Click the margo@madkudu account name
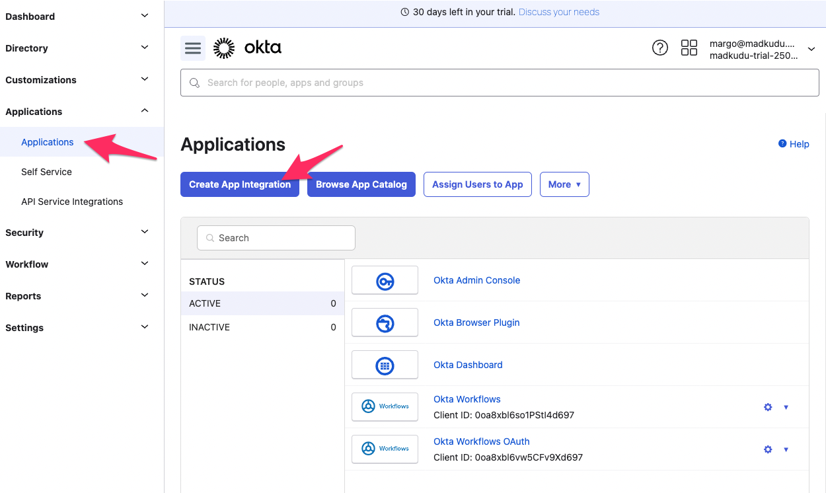This screenshot has height=493, width=826. coord(753,44)
